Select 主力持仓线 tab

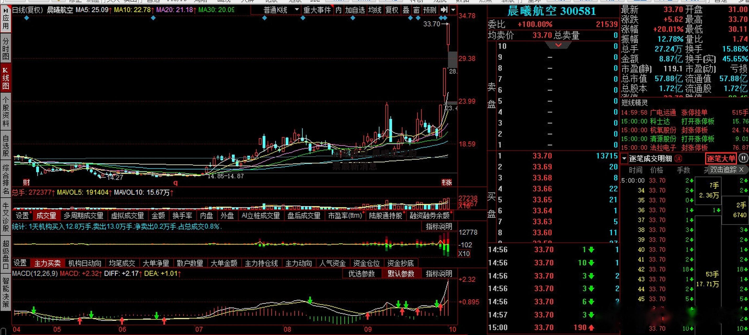(x=261, y=263)
